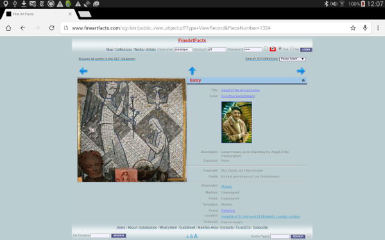
Task: Select the Yes radio button
Action: coord(280,49)
